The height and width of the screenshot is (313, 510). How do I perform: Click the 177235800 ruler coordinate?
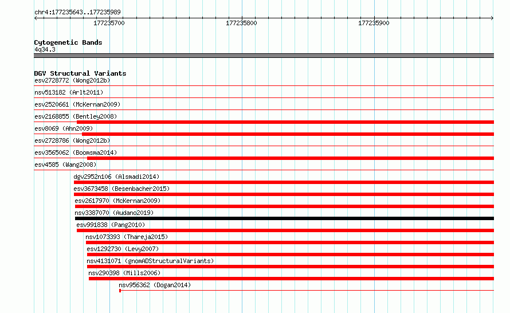point(241,23)
